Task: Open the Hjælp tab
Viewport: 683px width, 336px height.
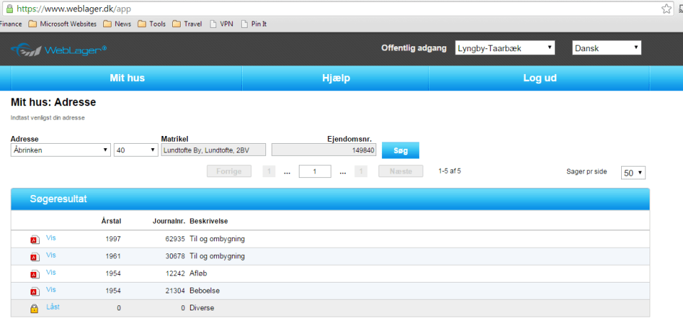Action: point(336,78)
